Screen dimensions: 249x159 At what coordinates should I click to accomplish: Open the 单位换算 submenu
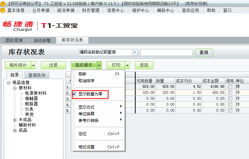(98, 114)
